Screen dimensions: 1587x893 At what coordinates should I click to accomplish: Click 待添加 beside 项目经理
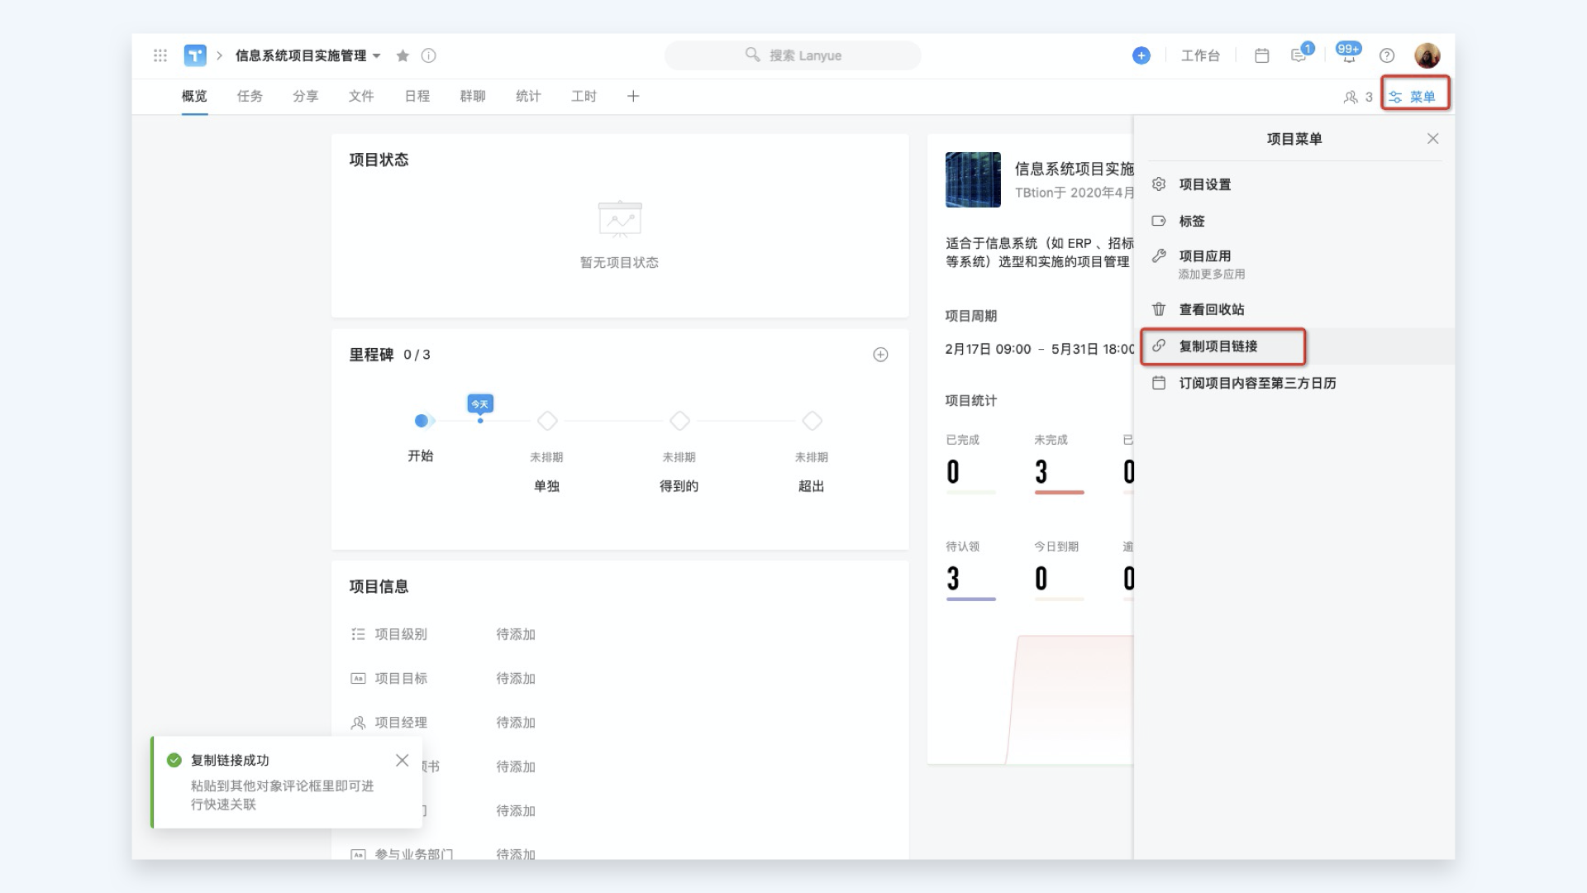[x=516, y=723]
